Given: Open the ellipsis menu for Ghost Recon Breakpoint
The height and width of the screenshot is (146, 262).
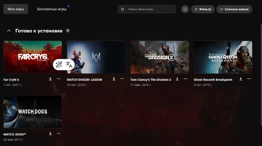Looking at the screenshot, I should pos(249,79).
